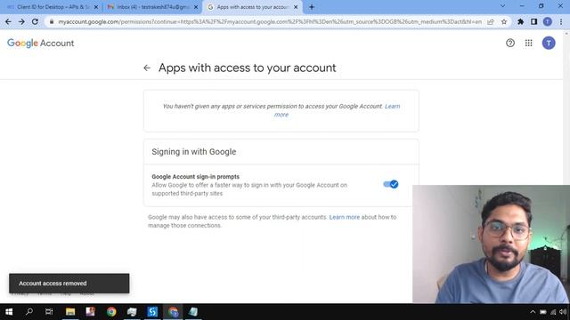Reload the page with the refresh icon
Viewport: 570px width, 320px height.
(x=35, y=21)
